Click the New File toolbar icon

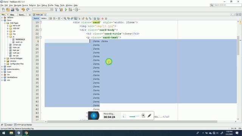pos(3,9)
